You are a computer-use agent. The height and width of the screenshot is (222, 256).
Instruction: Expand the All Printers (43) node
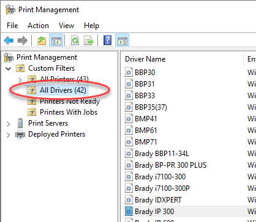[20, 80]
